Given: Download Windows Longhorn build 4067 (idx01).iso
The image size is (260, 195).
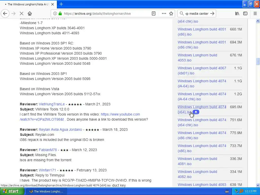Looking at the screenshot, I should [x=202, y=71].
